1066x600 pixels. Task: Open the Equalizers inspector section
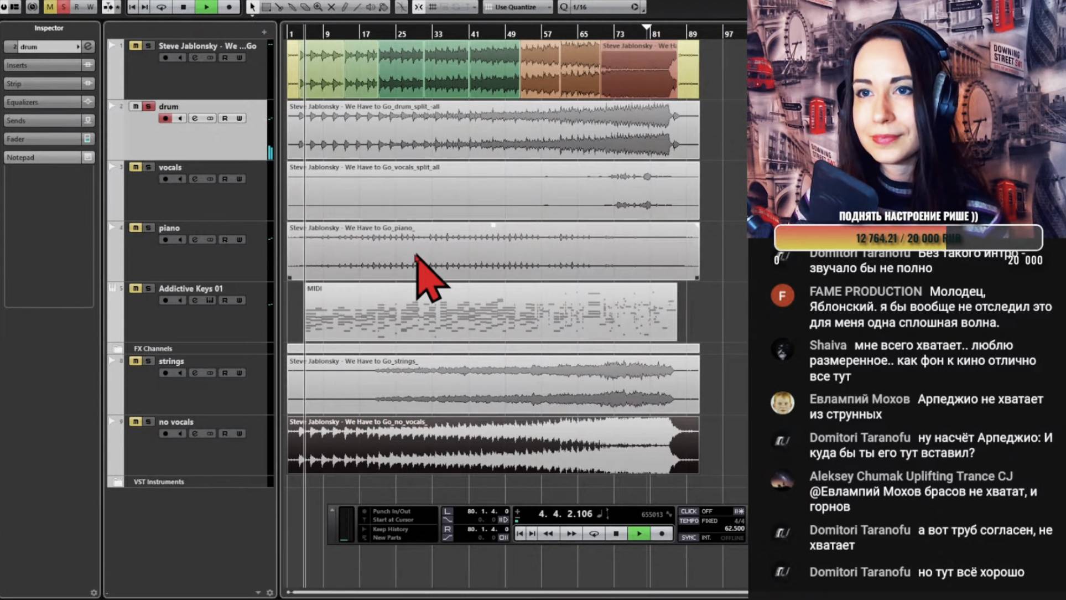click(x=42, y=102)
